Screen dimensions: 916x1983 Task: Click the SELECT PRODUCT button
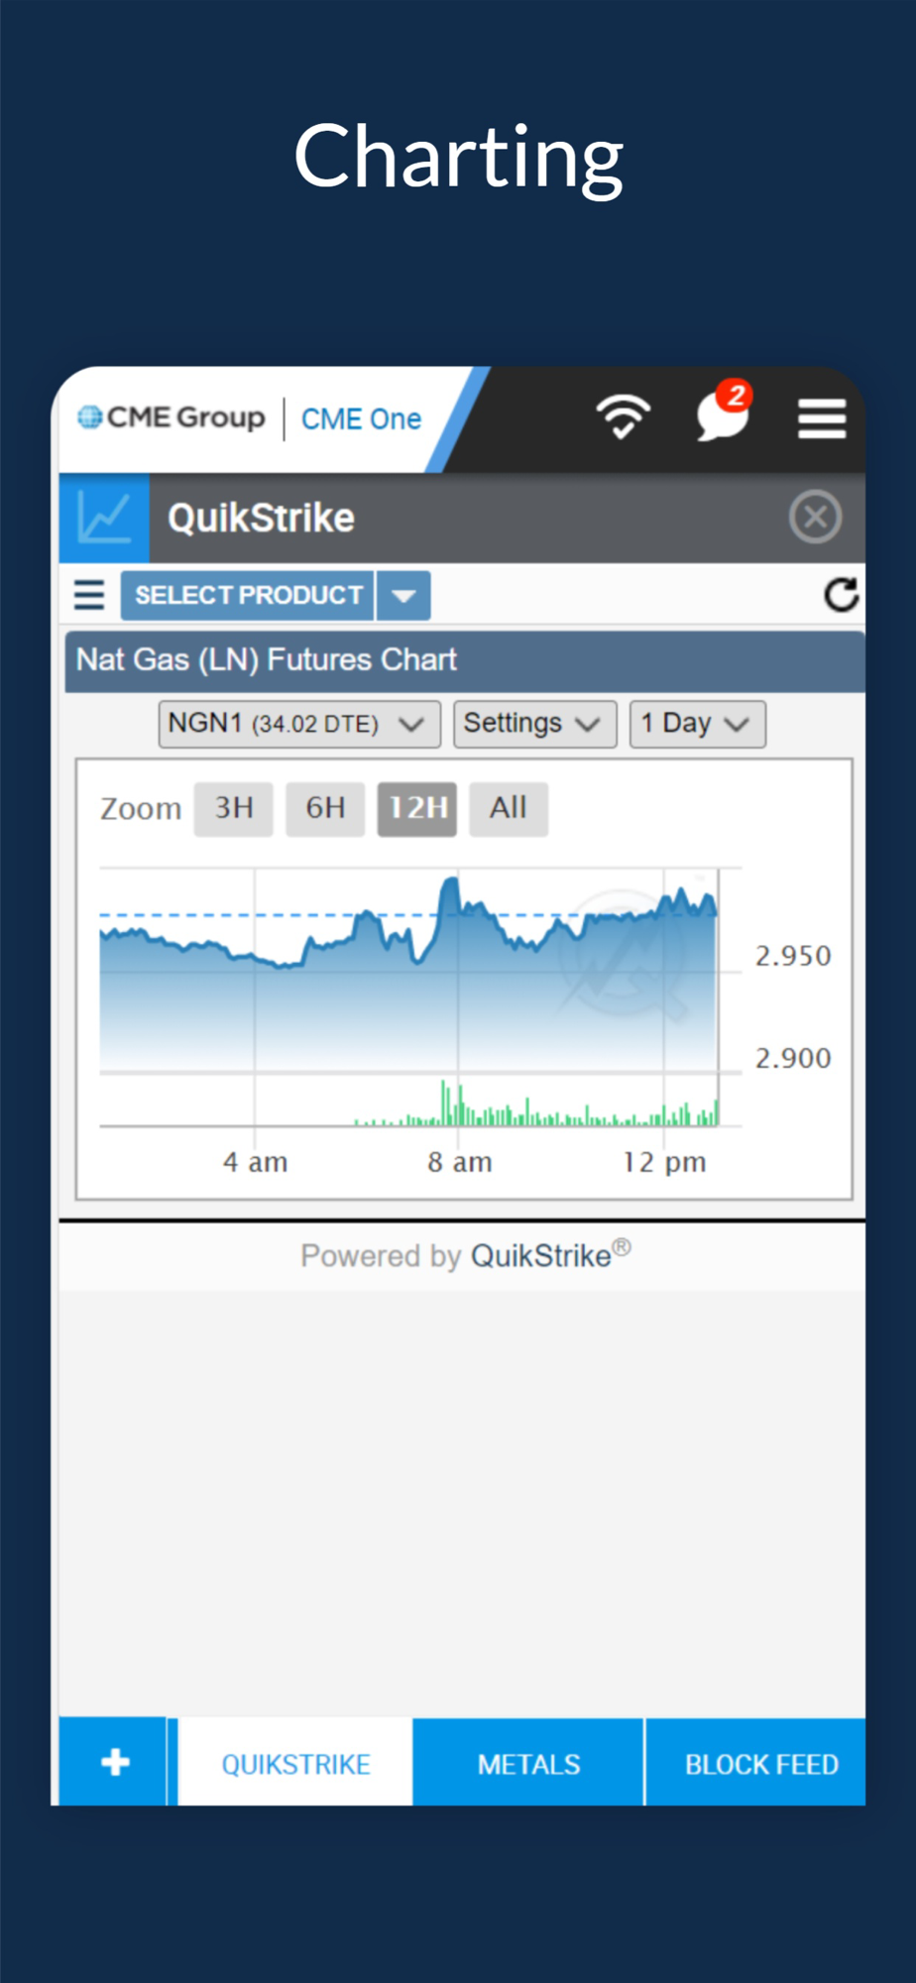point(248,595)
